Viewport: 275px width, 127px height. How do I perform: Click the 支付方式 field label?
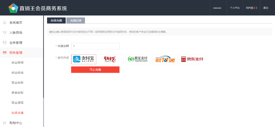coord(63,57)
